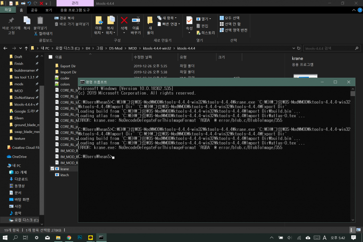The height and width of the screenshot is (242, 363).
Task: Open Chrome from the taskbar
Action: pos(69,237)
